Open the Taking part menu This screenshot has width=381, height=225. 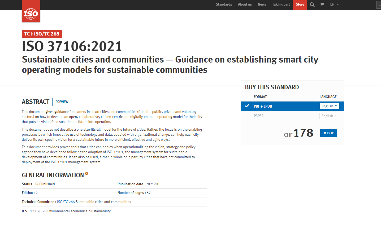[281, 5]
